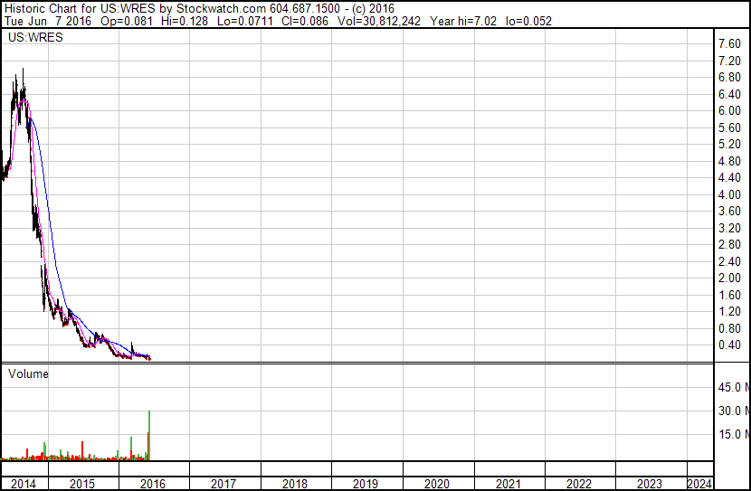Image resolution: width=751 pixels, height=491 pixels.
Task: Click the tallest green volume bar
Action: point(149,436)
